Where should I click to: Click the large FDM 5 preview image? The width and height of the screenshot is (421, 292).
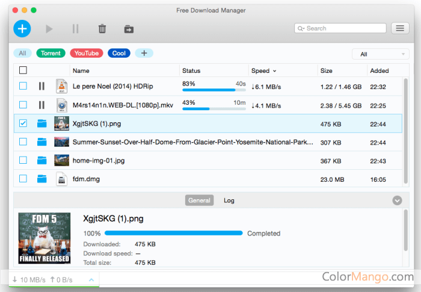45,238
